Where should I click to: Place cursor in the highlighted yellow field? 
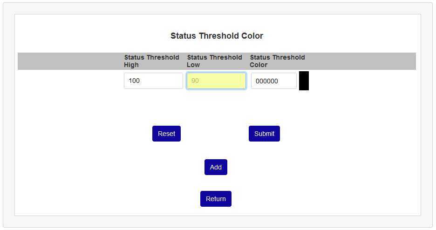[216, 81]
